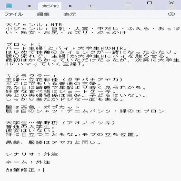Add a new tab with plus button
Screen dimensions: 181x181
tap(90, 6)
